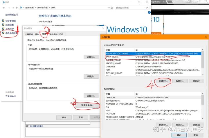
Task: Select the OS system variable row
Action: point(153,107)
